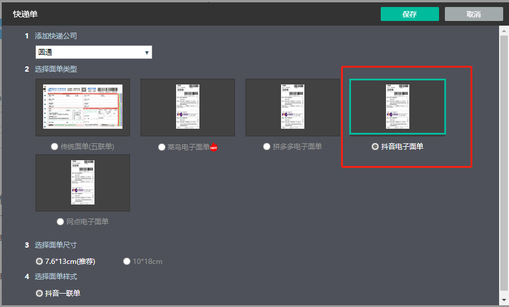The width and height of the screenshot is (509, 307).
Task: Select the 菜鸟电子面单 radio button
Action: [x=162, y=147]
